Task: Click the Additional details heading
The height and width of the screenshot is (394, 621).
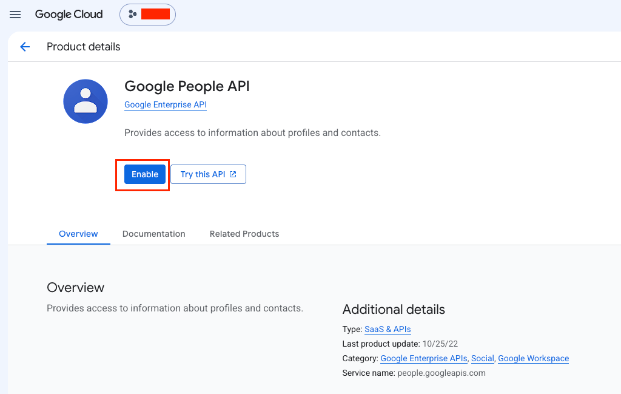Action: click(394, 310)
